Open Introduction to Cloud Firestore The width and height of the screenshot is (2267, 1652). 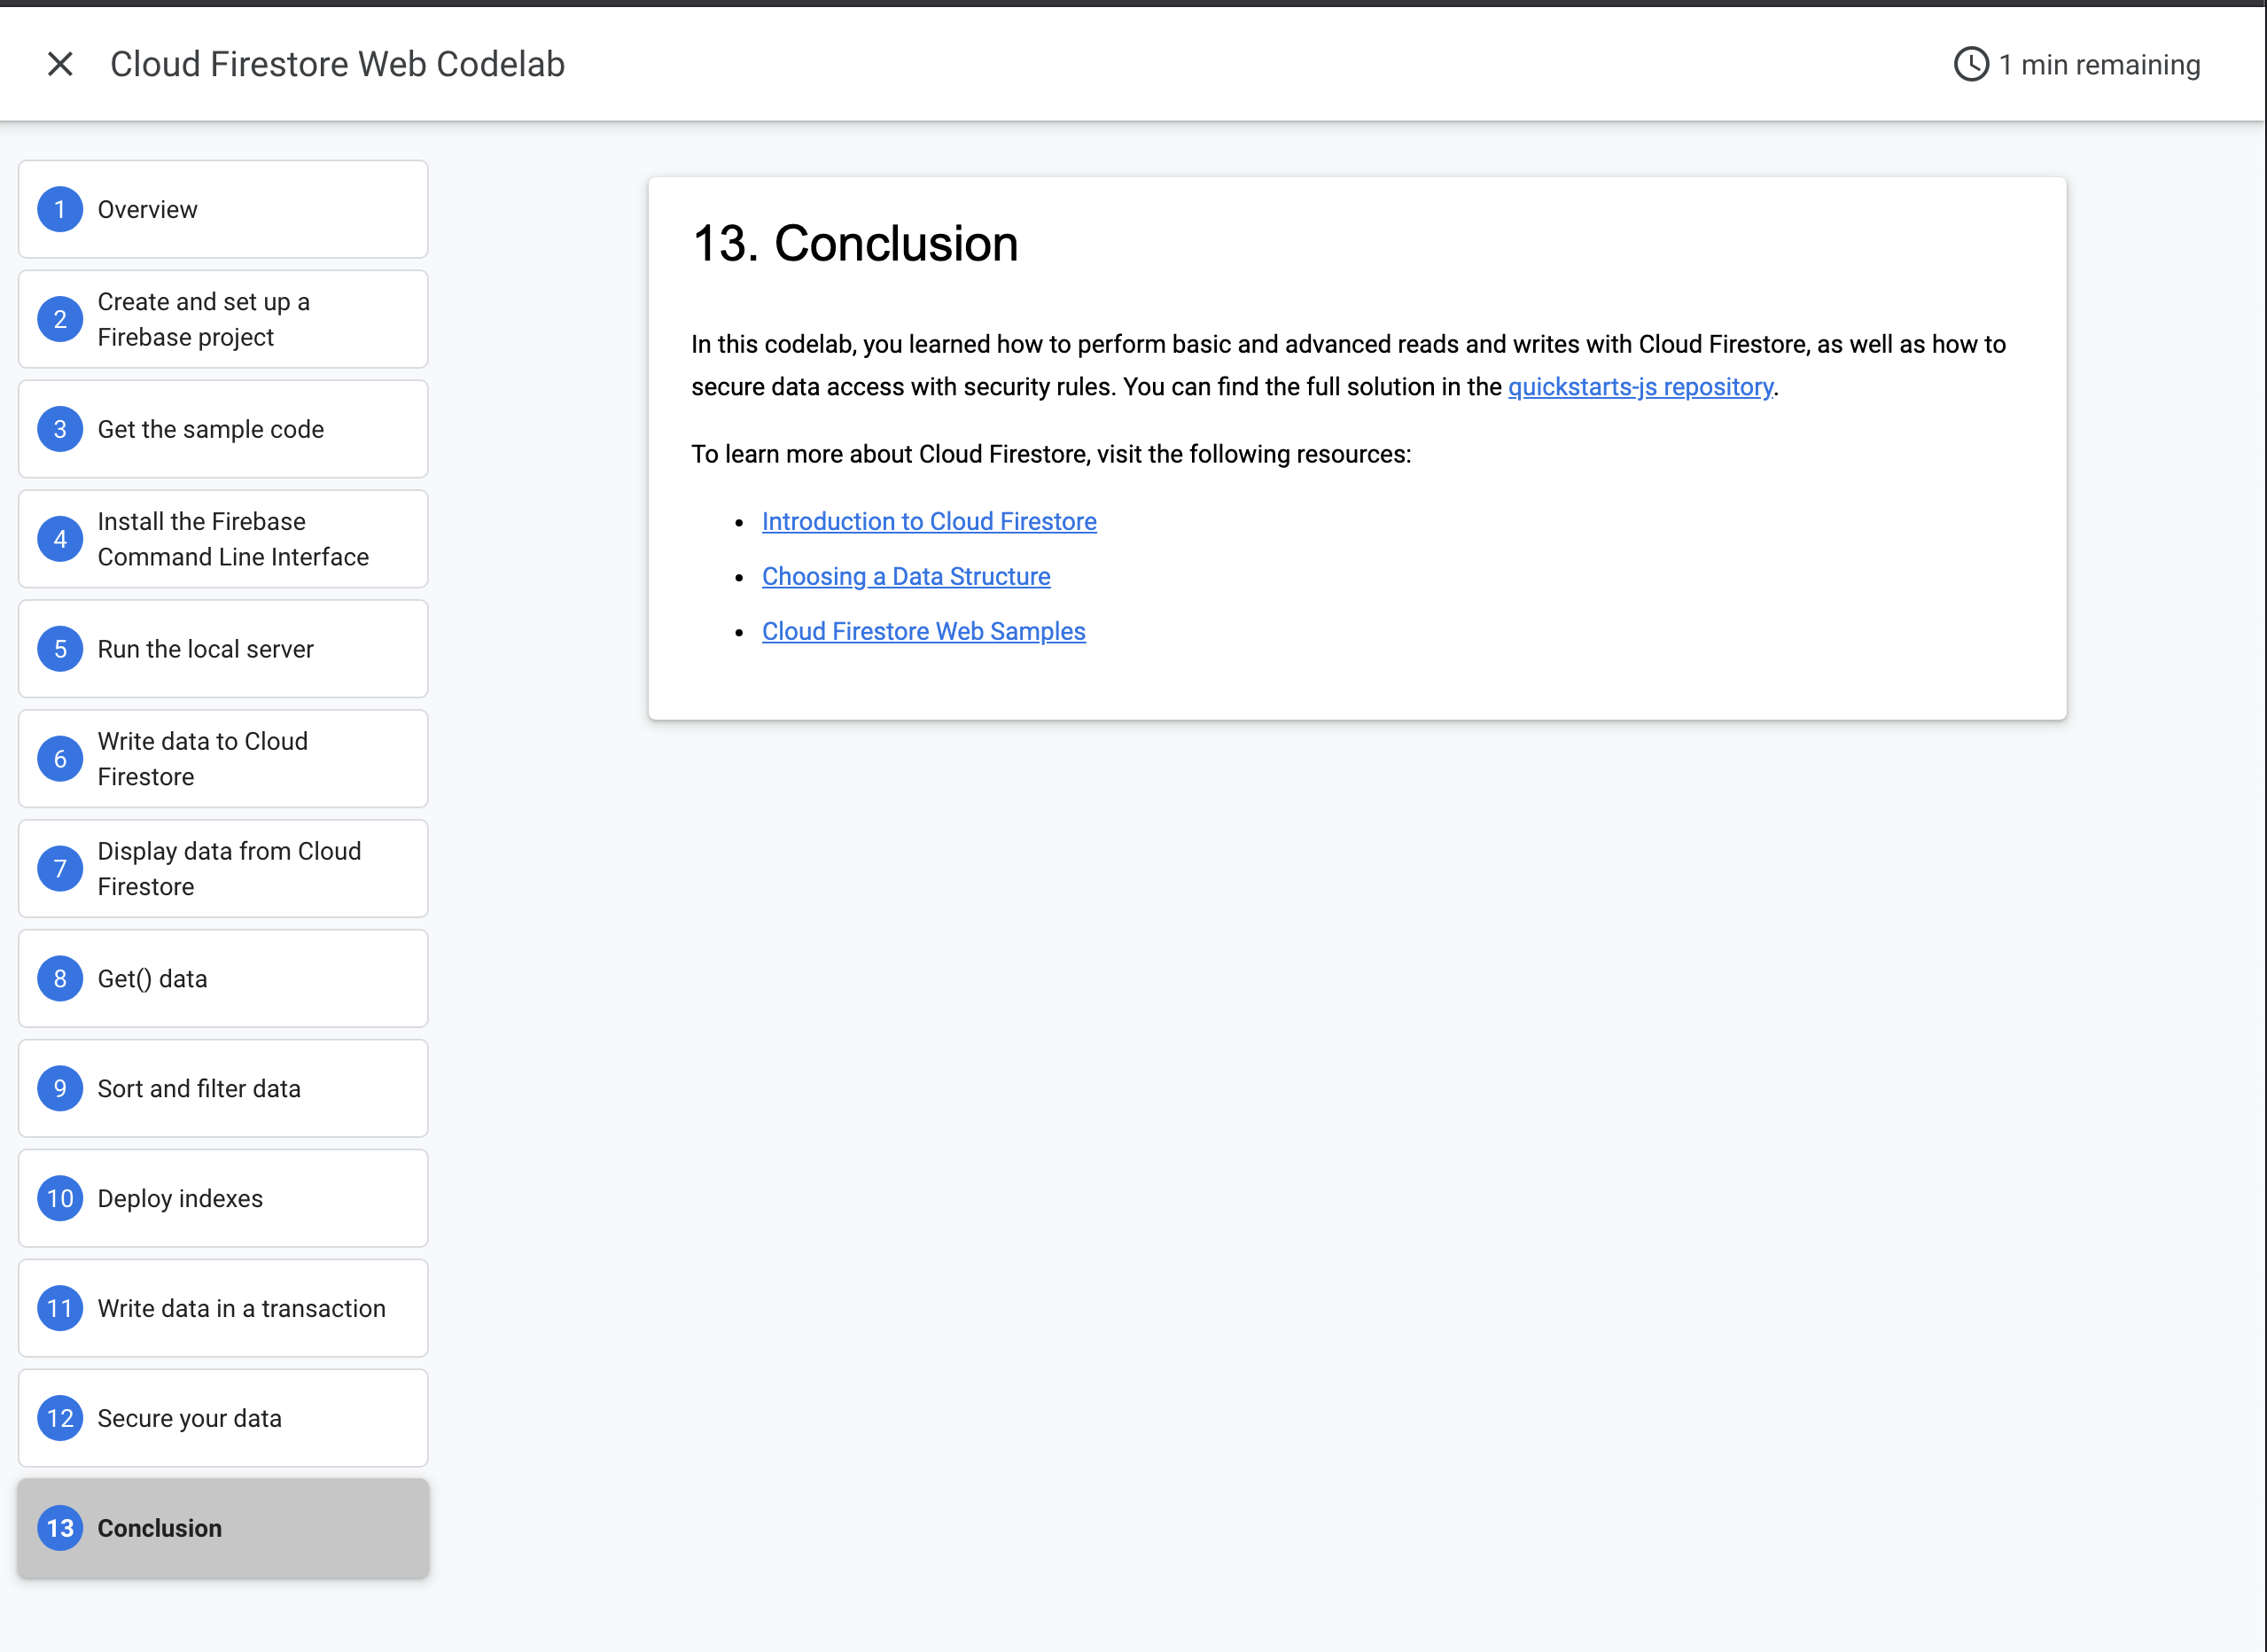click(x=929, y=521)
